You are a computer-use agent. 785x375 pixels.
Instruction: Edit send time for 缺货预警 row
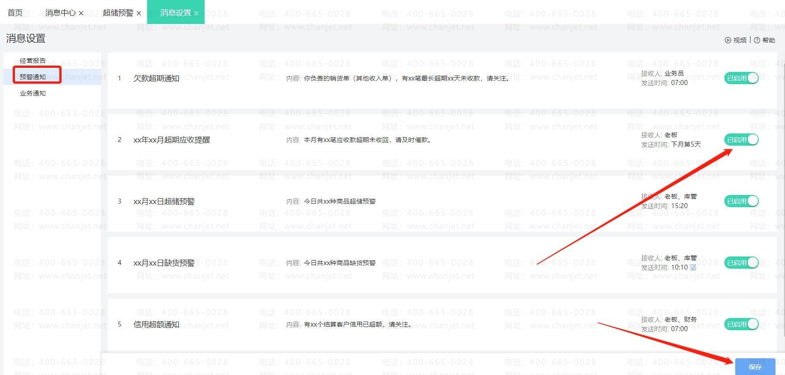click(693, 267)
